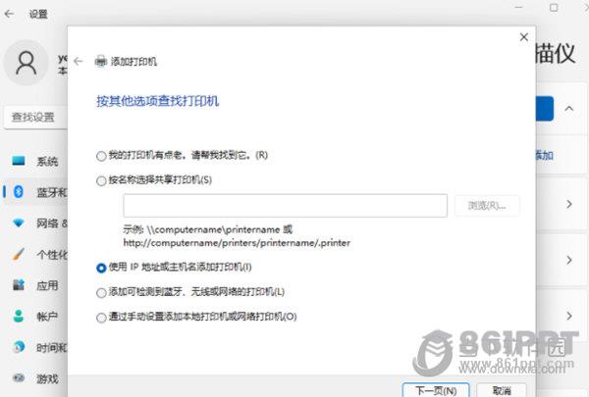Viewport: 589px width, 397px height.
Task: Click the 取消 button
Action: tap(502, 389)
